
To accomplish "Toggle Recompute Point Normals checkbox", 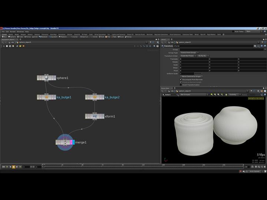I will pos(181,79).
